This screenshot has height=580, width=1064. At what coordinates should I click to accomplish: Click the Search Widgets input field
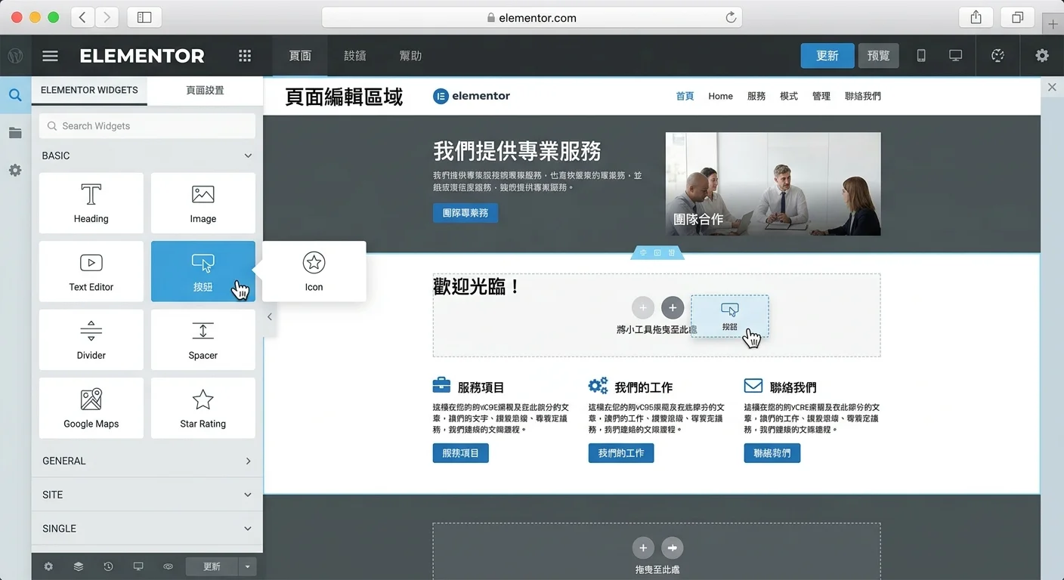[147, 125]
